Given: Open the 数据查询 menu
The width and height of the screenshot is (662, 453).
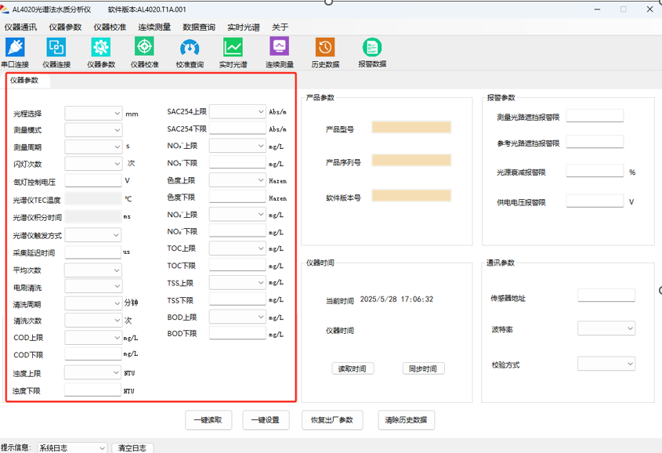Looking at the screenshot, I should click(199, 27).
